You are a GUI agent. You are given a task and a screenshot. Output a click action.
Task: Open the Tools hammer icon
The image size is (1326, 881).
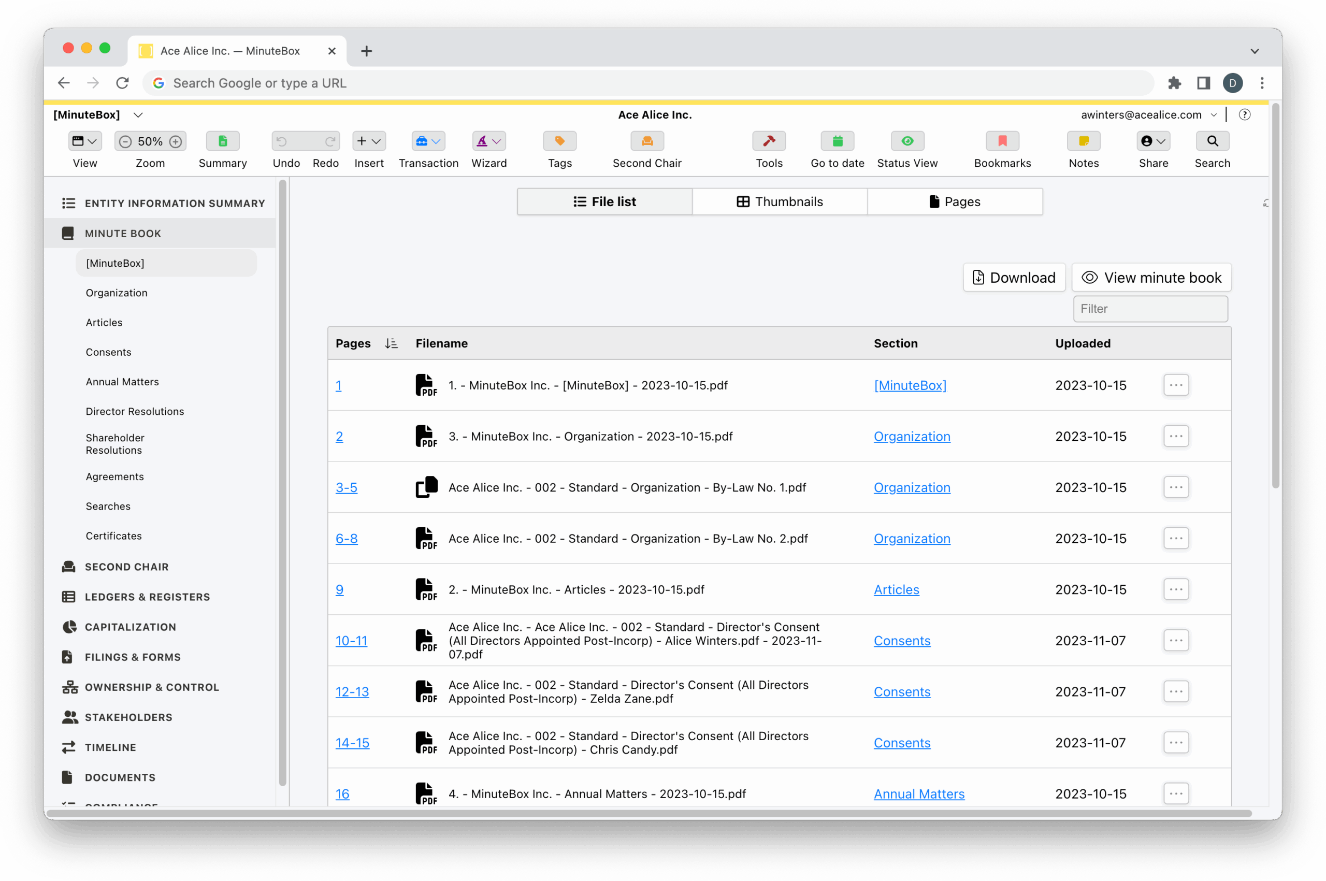769,141
